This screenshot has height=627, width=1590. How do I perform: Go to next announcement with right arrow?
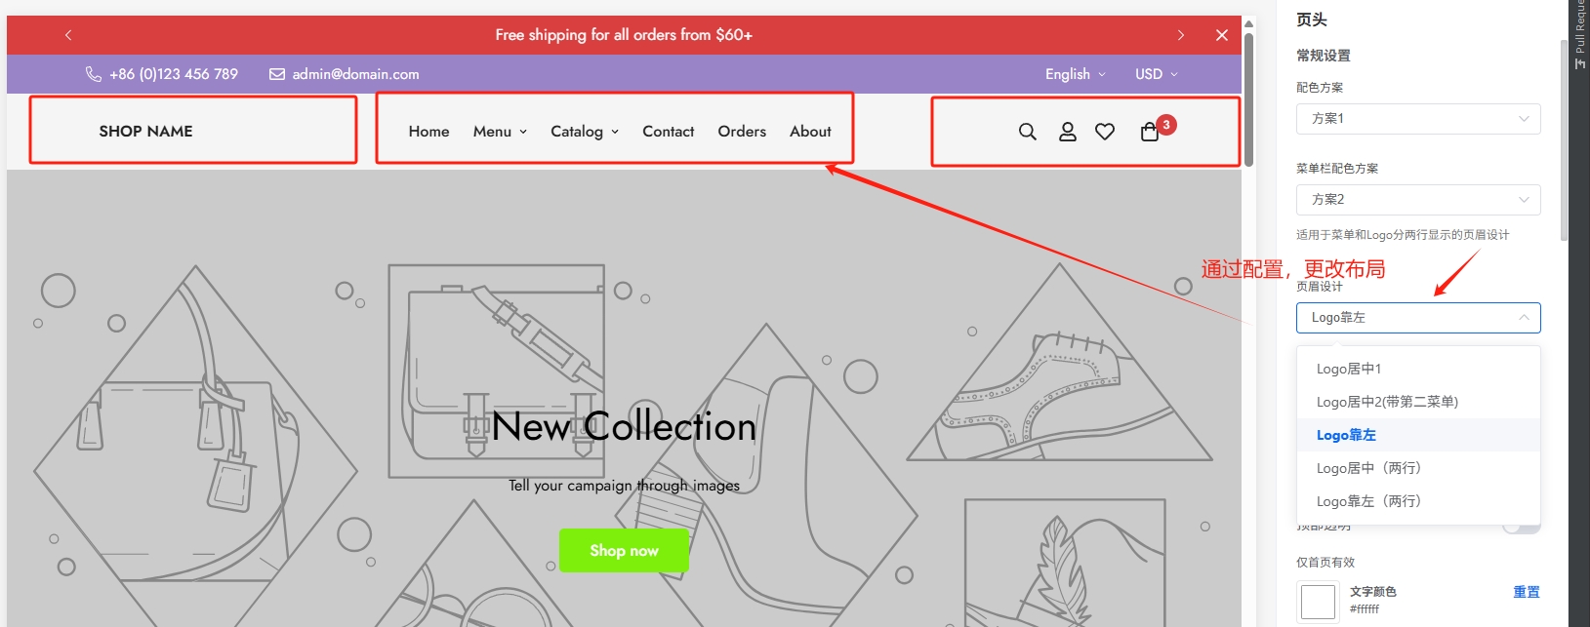pos(1181,35)
